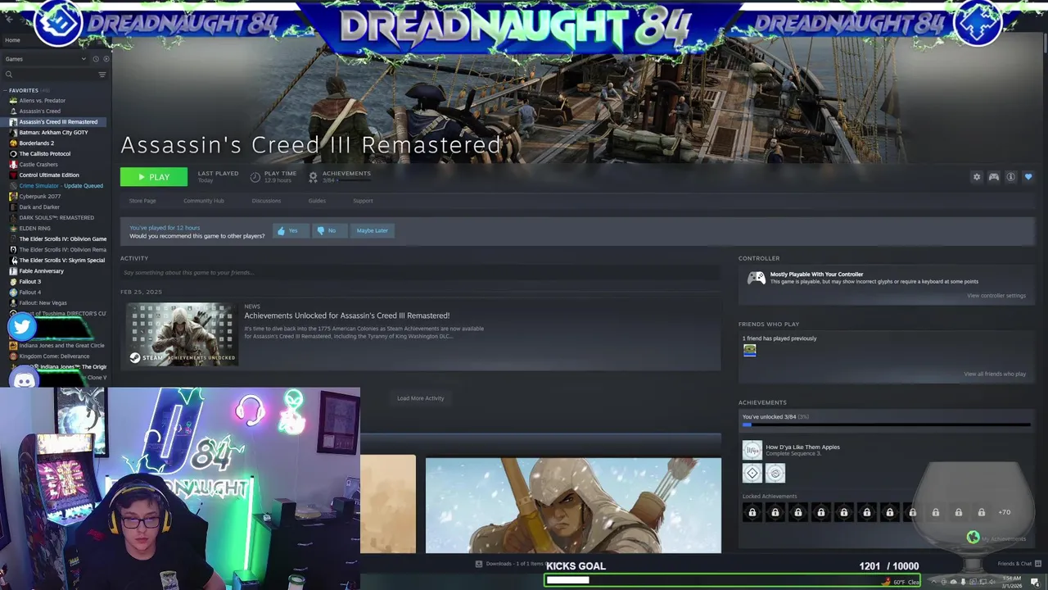Viewport: 1048px width, 590px height.
Task: Open circular unlocked achievement icon beside diamond
Action: tap(775, 473)
